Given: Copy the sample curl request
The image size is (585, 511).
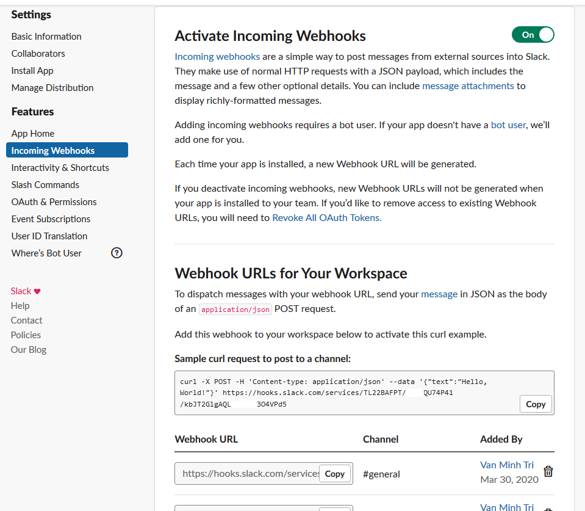Looking at the screenshot, I should pos(535,404).
